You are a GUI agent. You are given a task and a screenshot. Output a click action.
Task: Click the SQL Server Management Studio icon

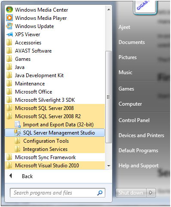pos(18,132)
